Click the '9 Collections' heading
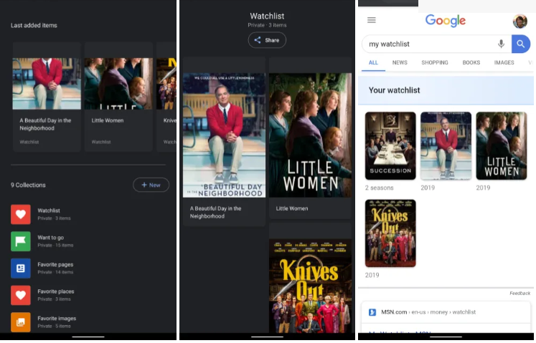 [x=28, y=185]
